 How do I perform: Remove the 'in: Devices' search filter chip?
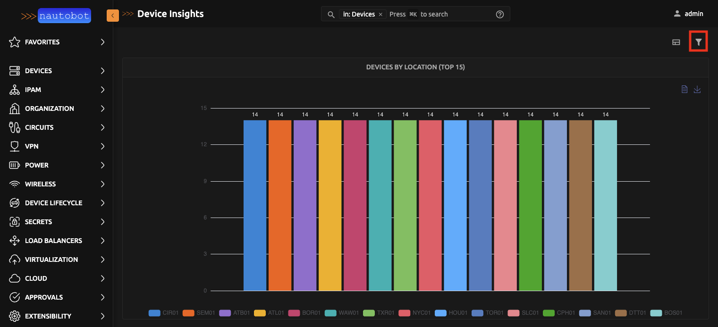tap(380, 14)
